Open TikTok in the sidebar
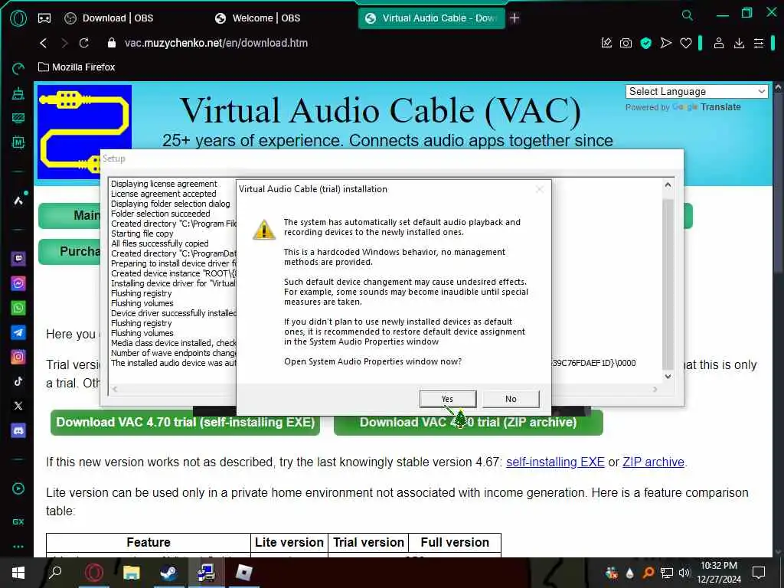784x588 pixels. (x=18, y=381)
